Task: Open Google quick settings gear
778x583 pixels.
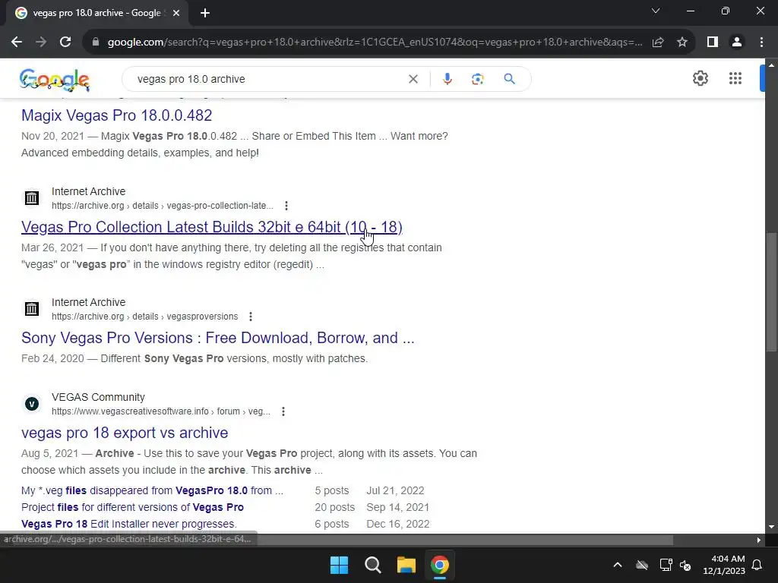Action: tap(700, 78)
